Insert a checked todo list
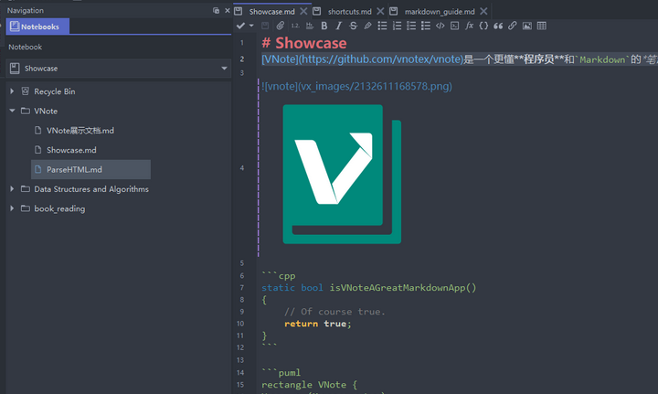658x394 pixels. pos(426,26)
